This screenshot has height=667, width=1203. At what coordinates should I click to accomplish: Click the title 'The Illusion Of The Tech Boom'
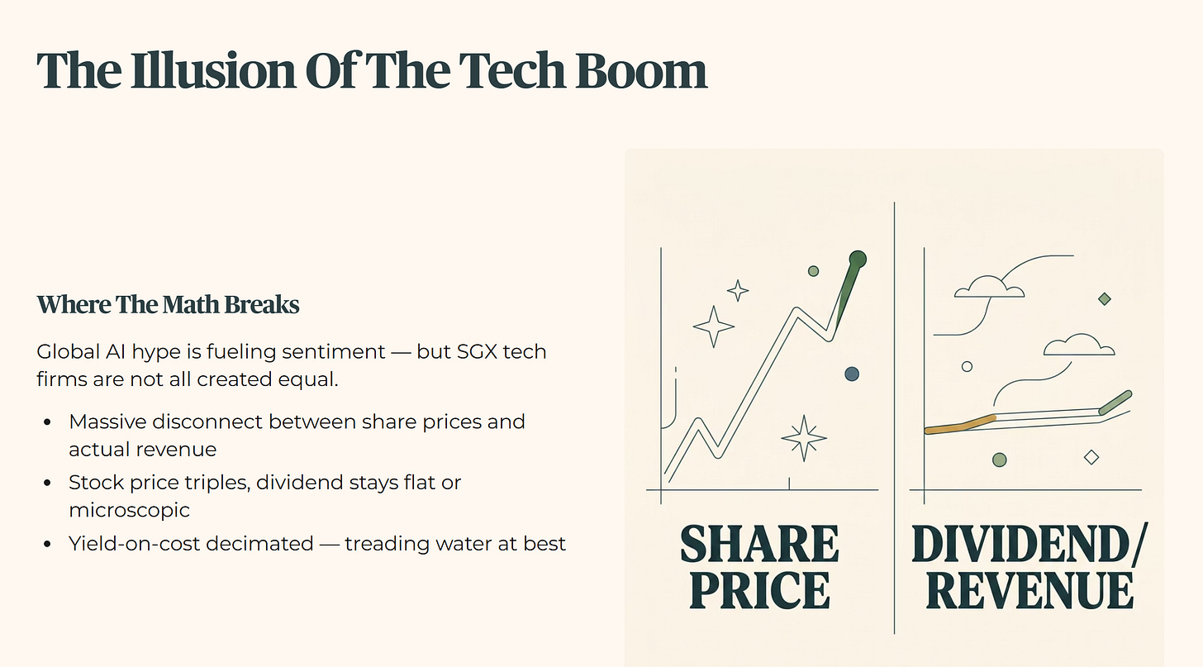click(372, 71)
